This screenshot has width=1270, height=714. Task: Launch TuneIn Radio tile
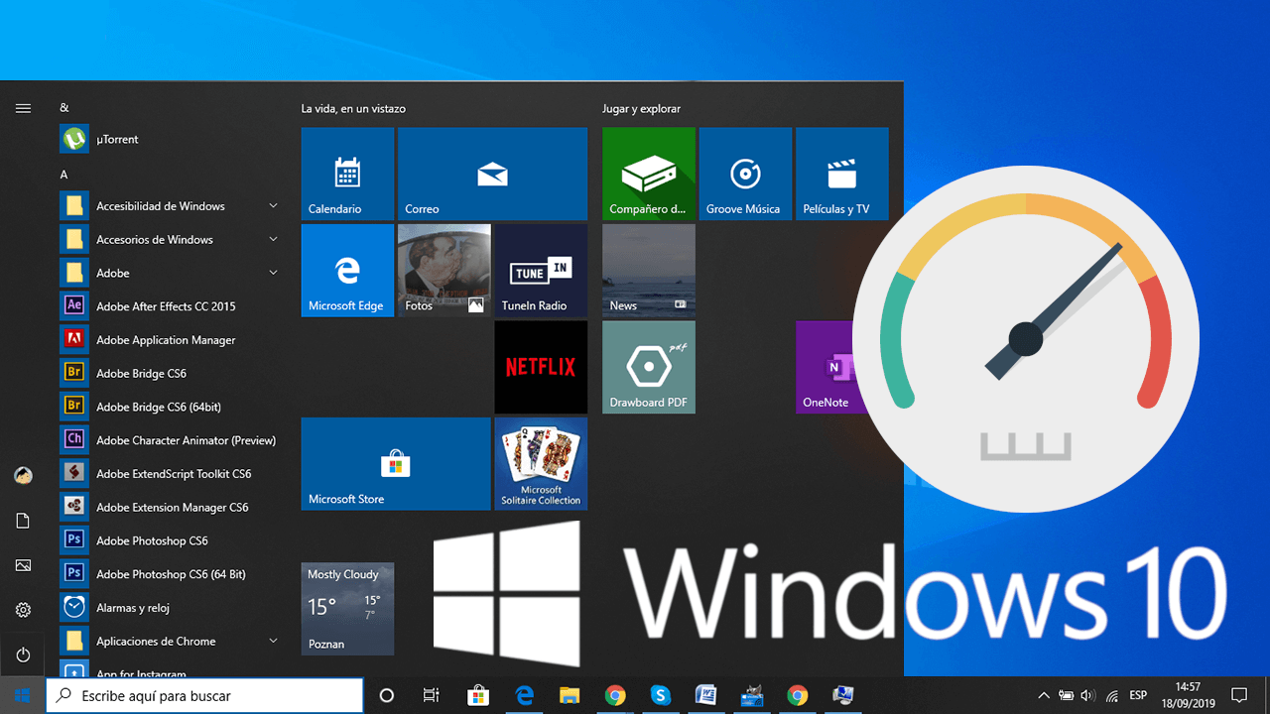[541, 271]
